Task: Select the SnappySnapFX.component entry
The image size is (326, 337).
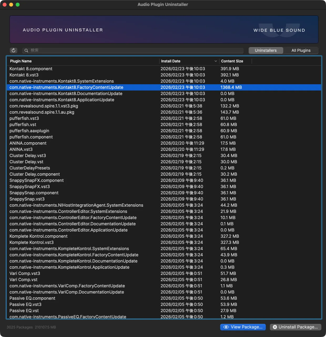Action: (x=37, y=180)
